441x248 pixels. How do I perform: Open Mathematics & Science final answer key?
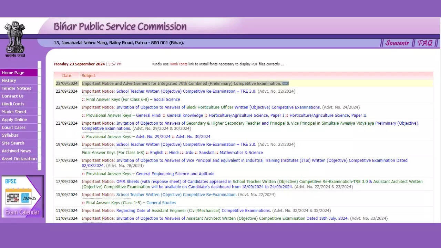coord(241,153)
